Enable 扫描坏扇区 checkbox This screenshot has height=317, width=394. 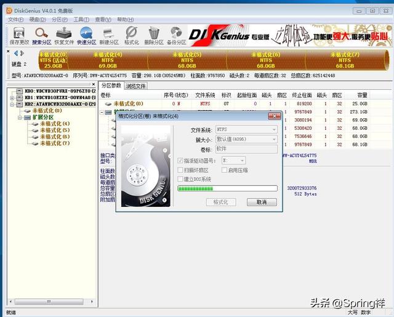180,170
